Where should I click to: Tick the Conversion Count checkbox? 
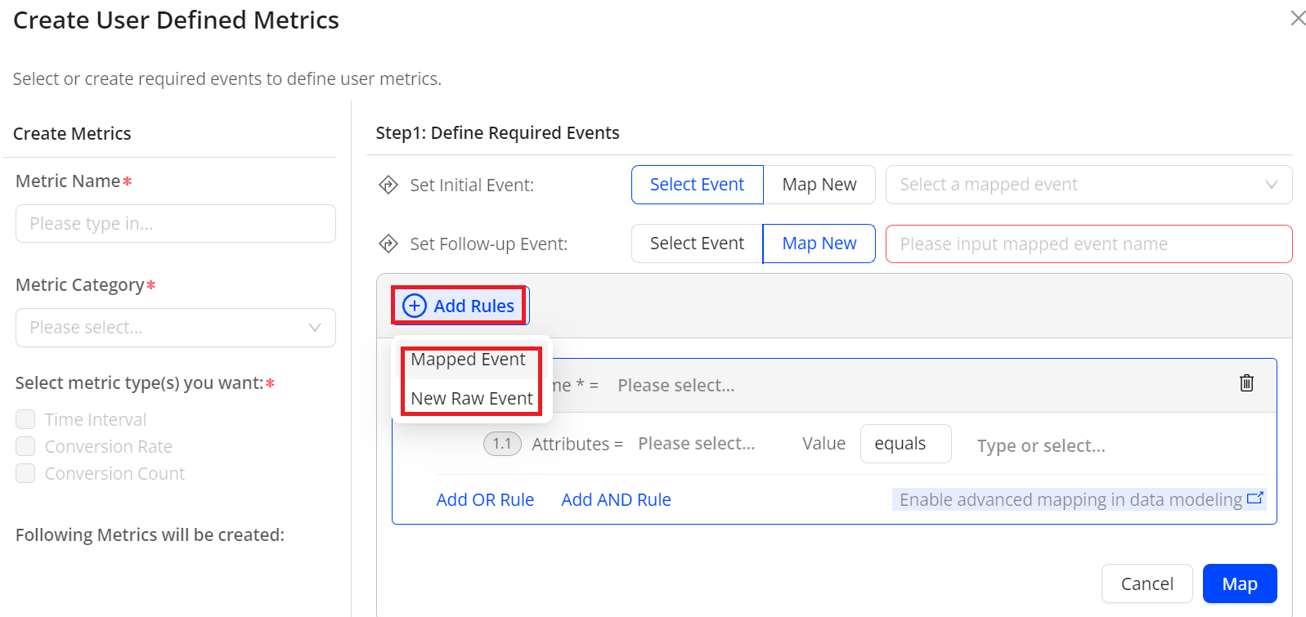26,473
